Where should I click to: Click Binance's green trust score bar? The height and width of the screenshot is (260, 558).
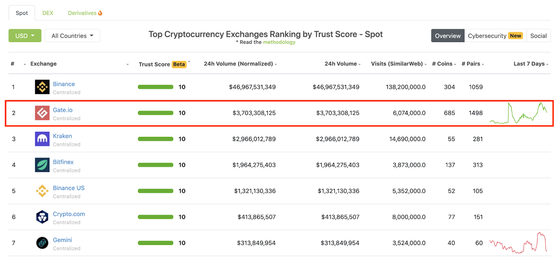tap(156, 87)
